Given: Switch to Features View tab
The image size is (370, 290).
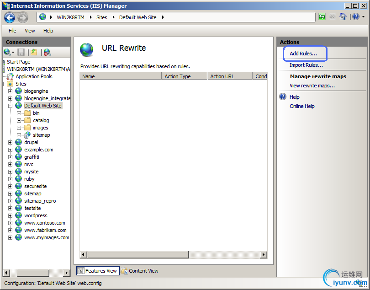Looking at the screenshot, I should [98, 271].
